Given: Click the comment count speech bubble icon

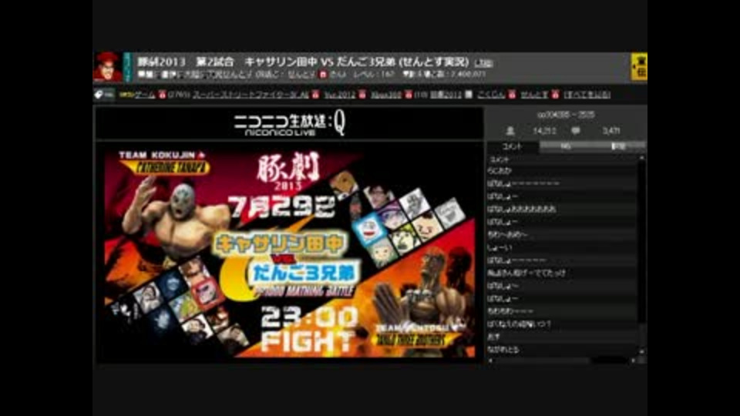Looking at the screenshot, I should 575,131.
